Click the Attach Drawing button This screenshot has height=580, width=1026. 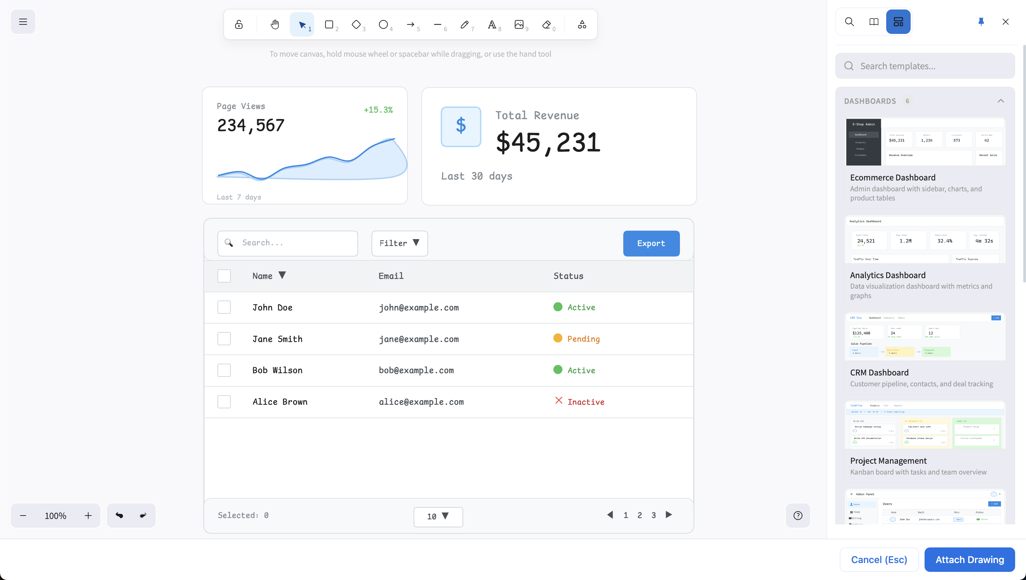coord(969,560)
